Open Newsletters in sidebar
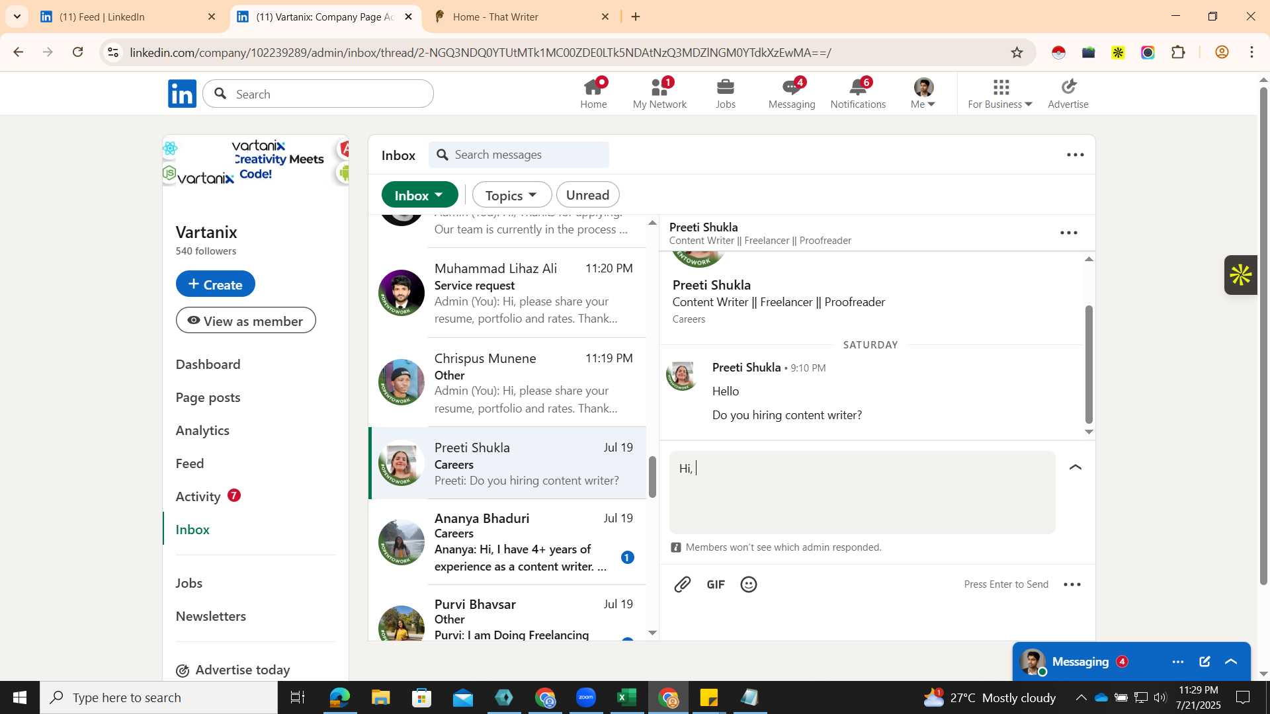The height and width of the screenshot is (714, 1270). pyautogui.click(x=210, y=616)
